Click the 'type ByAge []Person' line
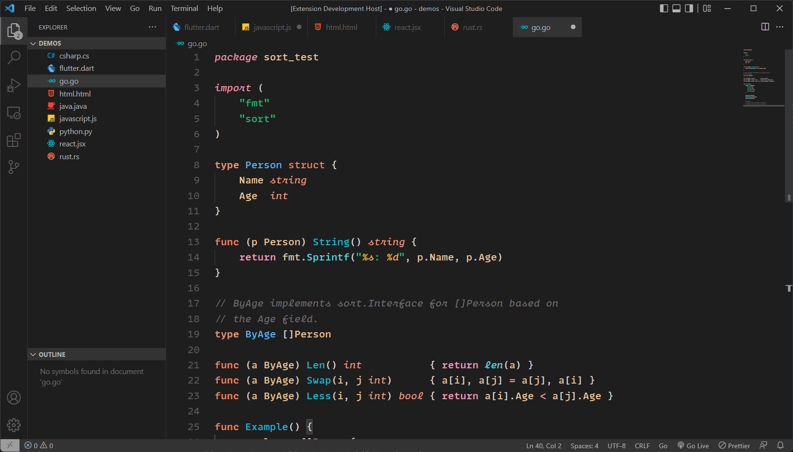The image size is (793, 452). [273, 334]
